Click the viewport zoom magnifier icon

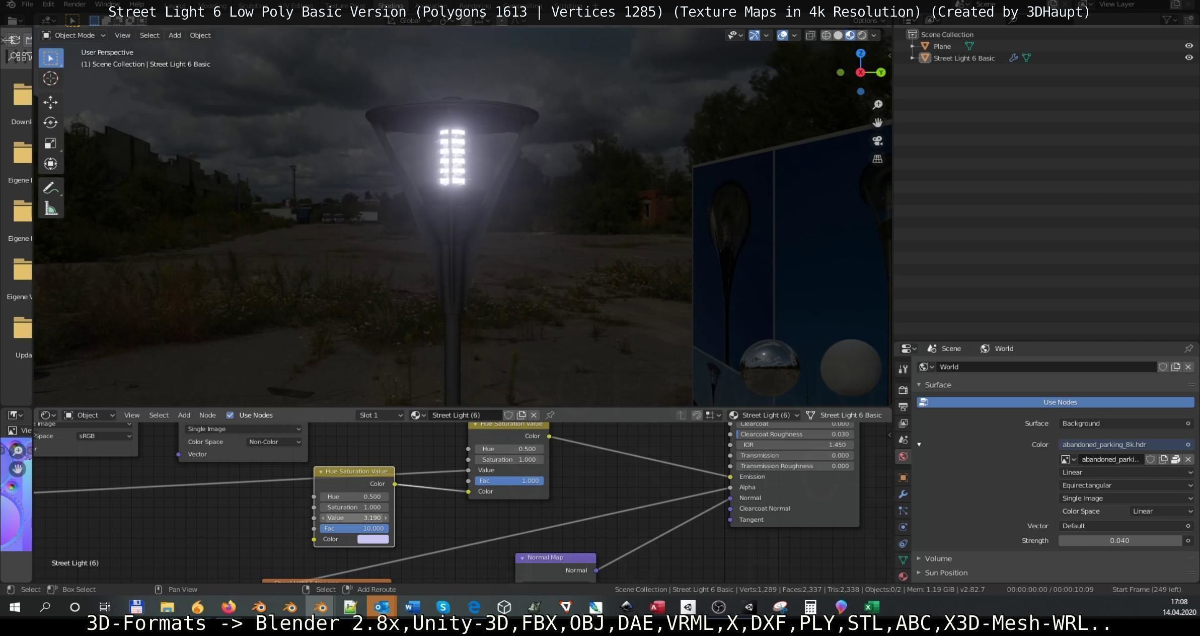(877, 105)
